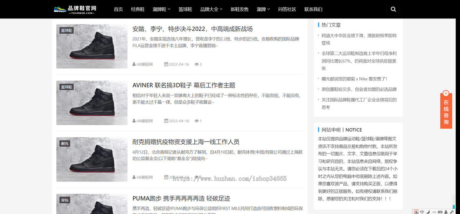Open hot article 原创童鞋哈贝多
The height and width of the screenshot is (214, 460).
[359, 89]
